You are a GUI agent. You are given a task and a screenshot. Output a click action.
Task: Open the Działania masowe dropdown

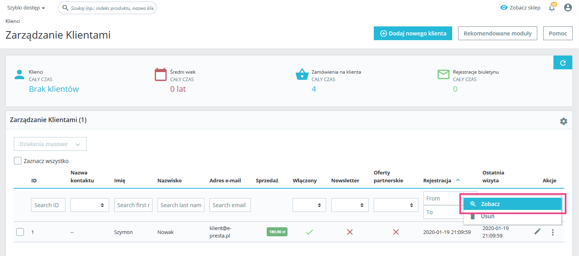[x=50, y=144]
